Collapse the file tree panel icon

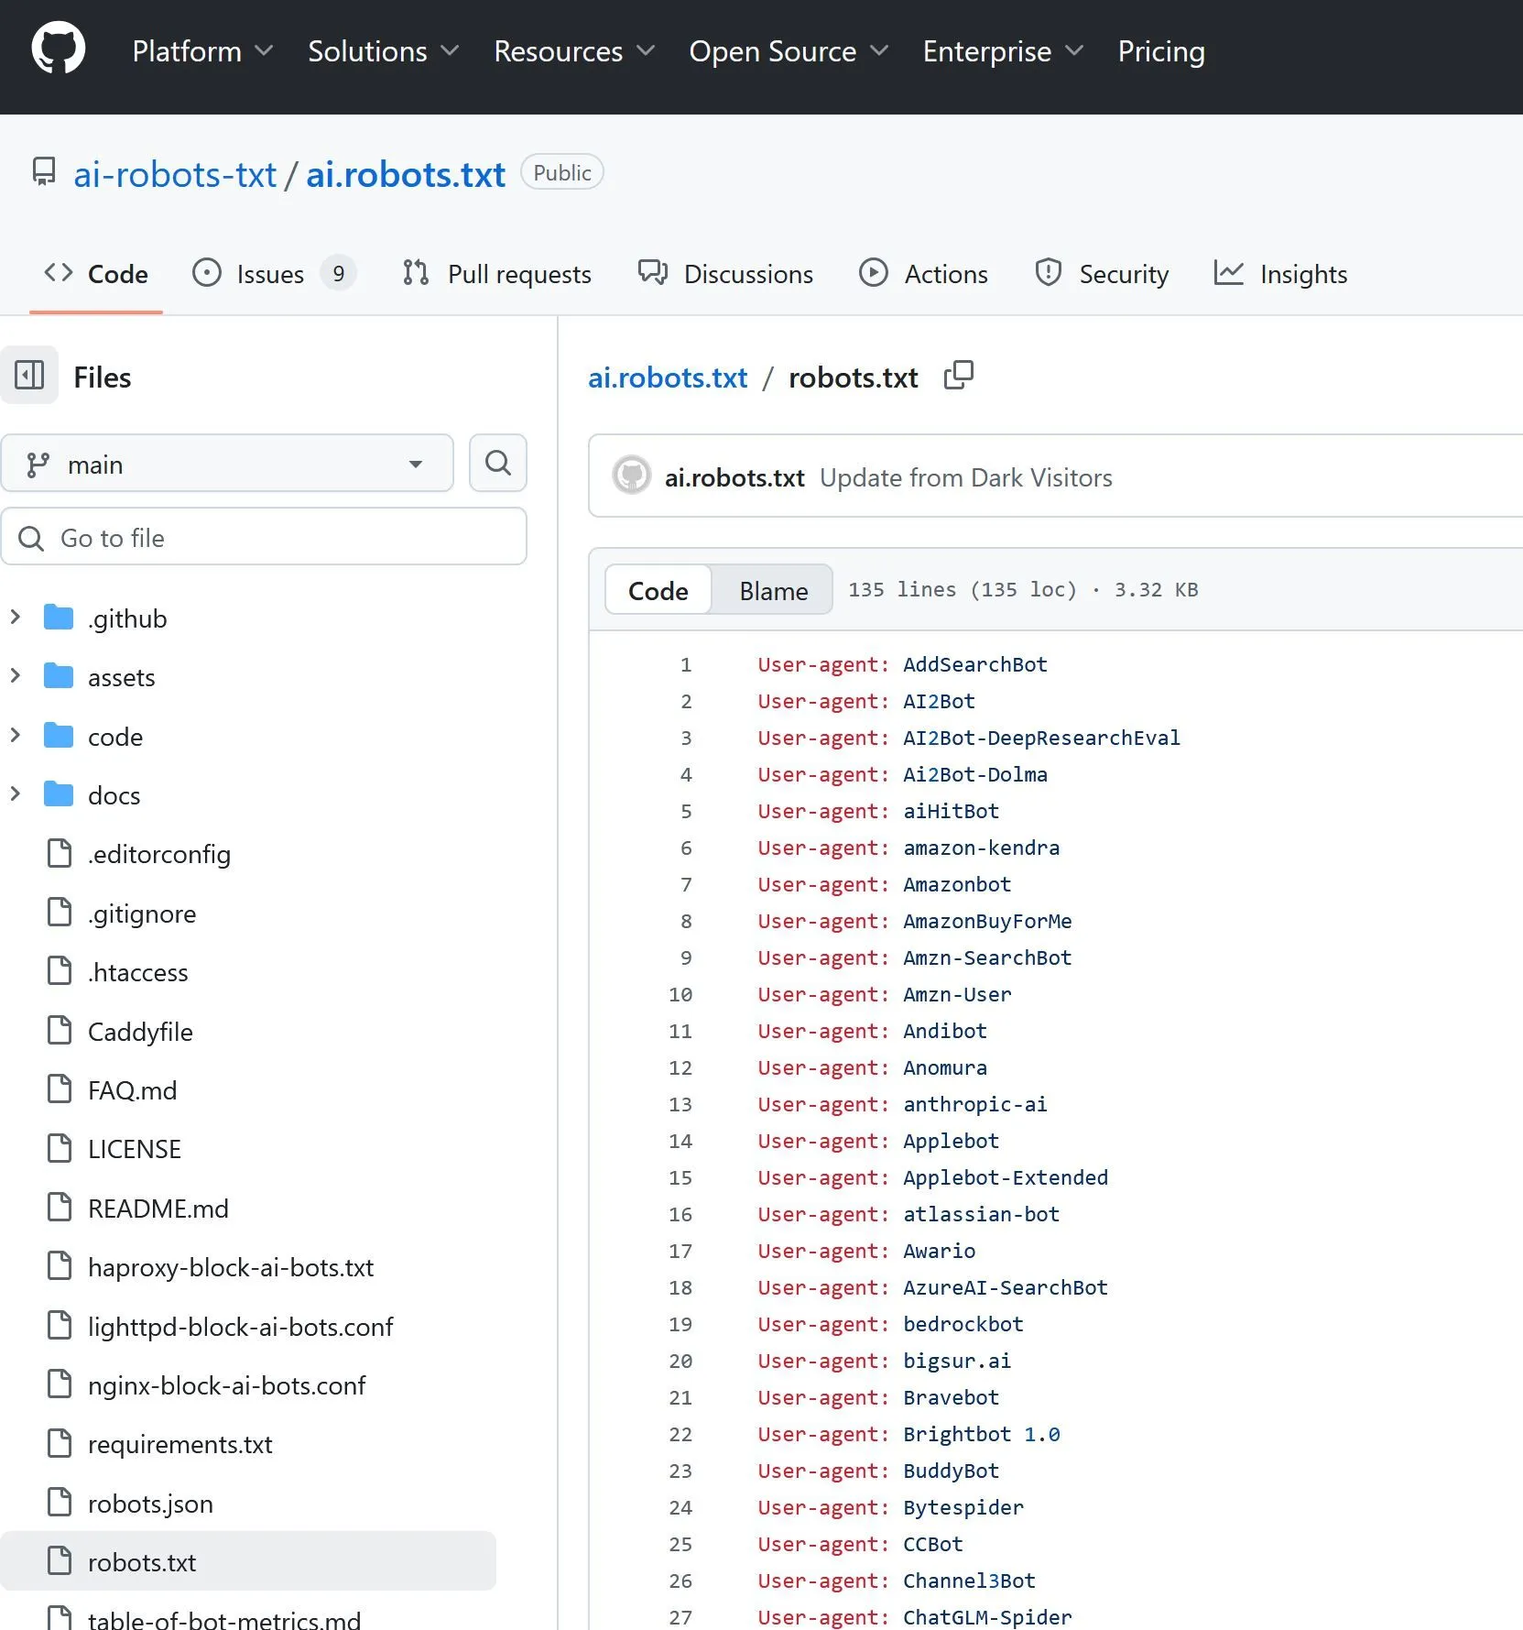coord(29,375)
